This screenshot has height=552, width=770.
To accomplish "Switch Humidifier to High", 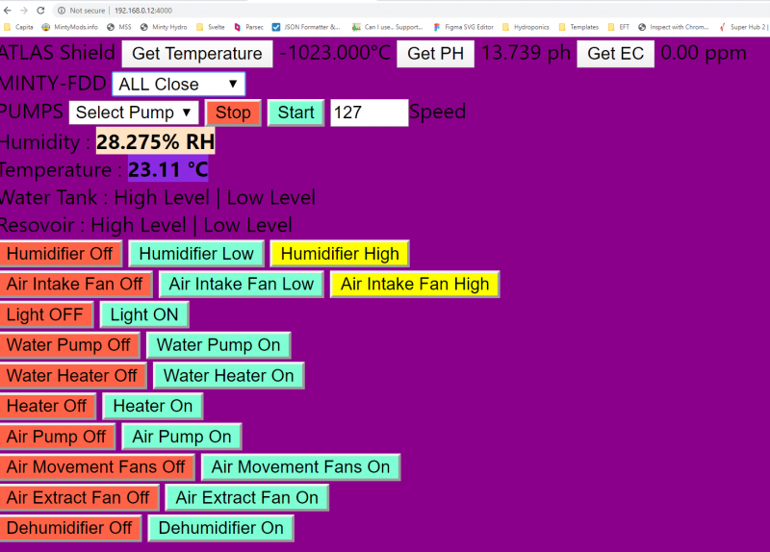I will pos(340,254).
